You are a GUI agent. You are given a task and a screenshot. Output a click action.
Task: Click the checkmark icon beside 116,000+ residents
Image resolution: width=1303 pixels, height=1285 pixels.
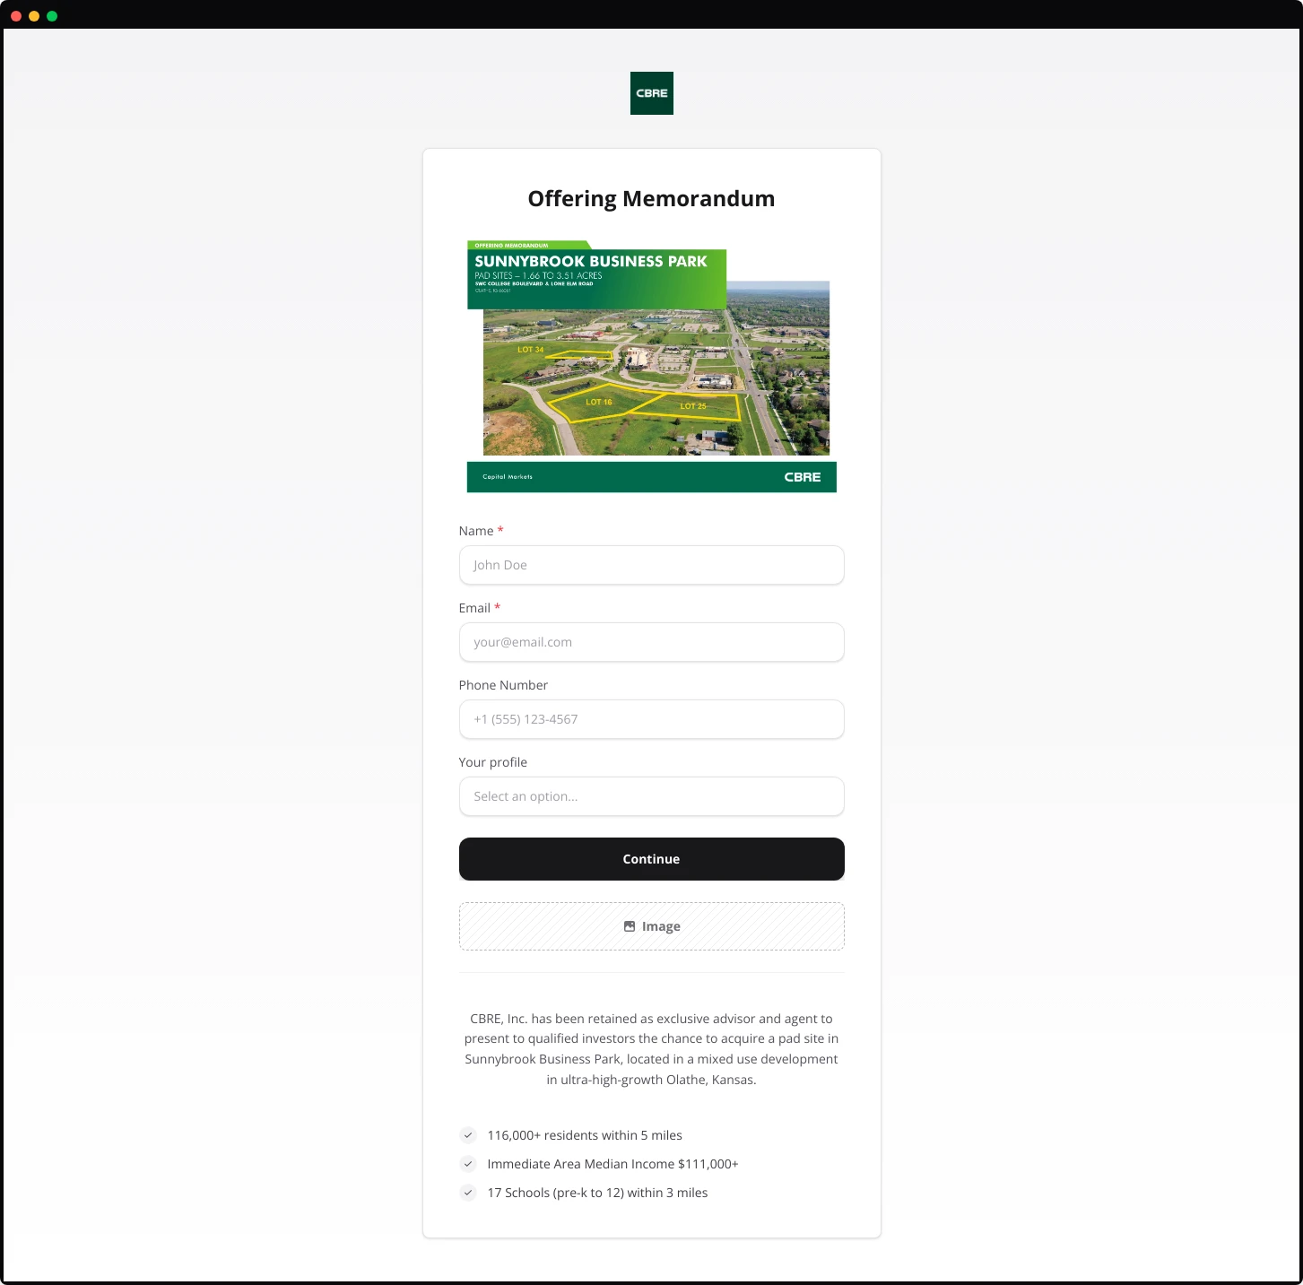468,1135
